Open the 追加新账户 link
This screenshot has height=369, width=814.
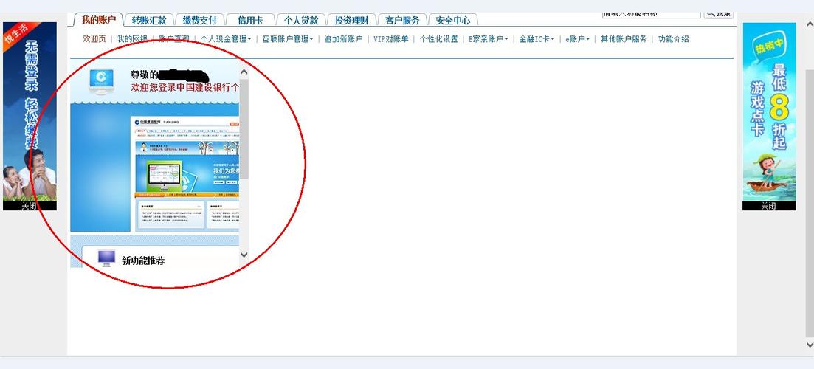tap(343, 39)
